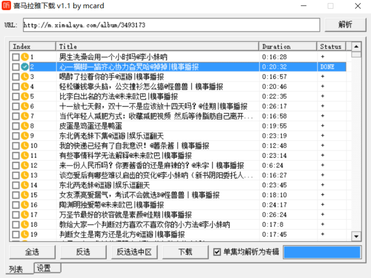Select title 东北俩老妹下集@逗瓣|娱乐逗翻天
Image resolution: width=371 pixels, height=278 pixels.
point(111,136)
